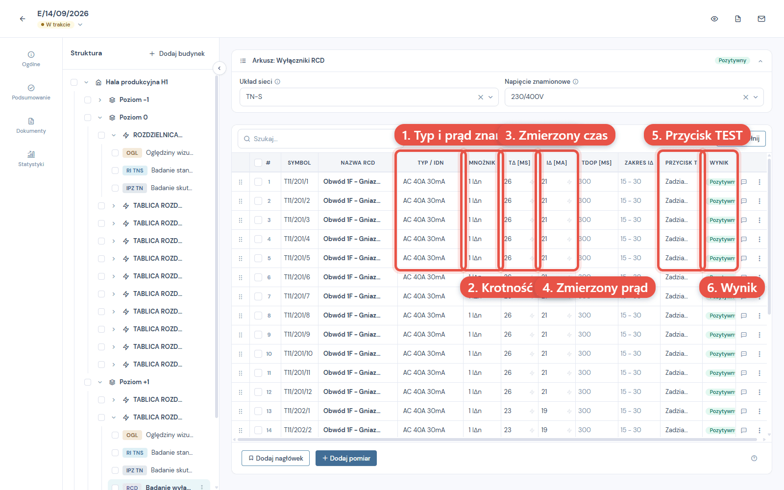
Task: Open the Podsumowanie sidebar section
Action: [x=31, y=92]
